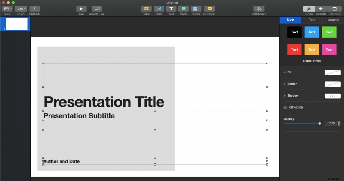Open the View menu button
The image size is (344, 181).
pos(7,9)
